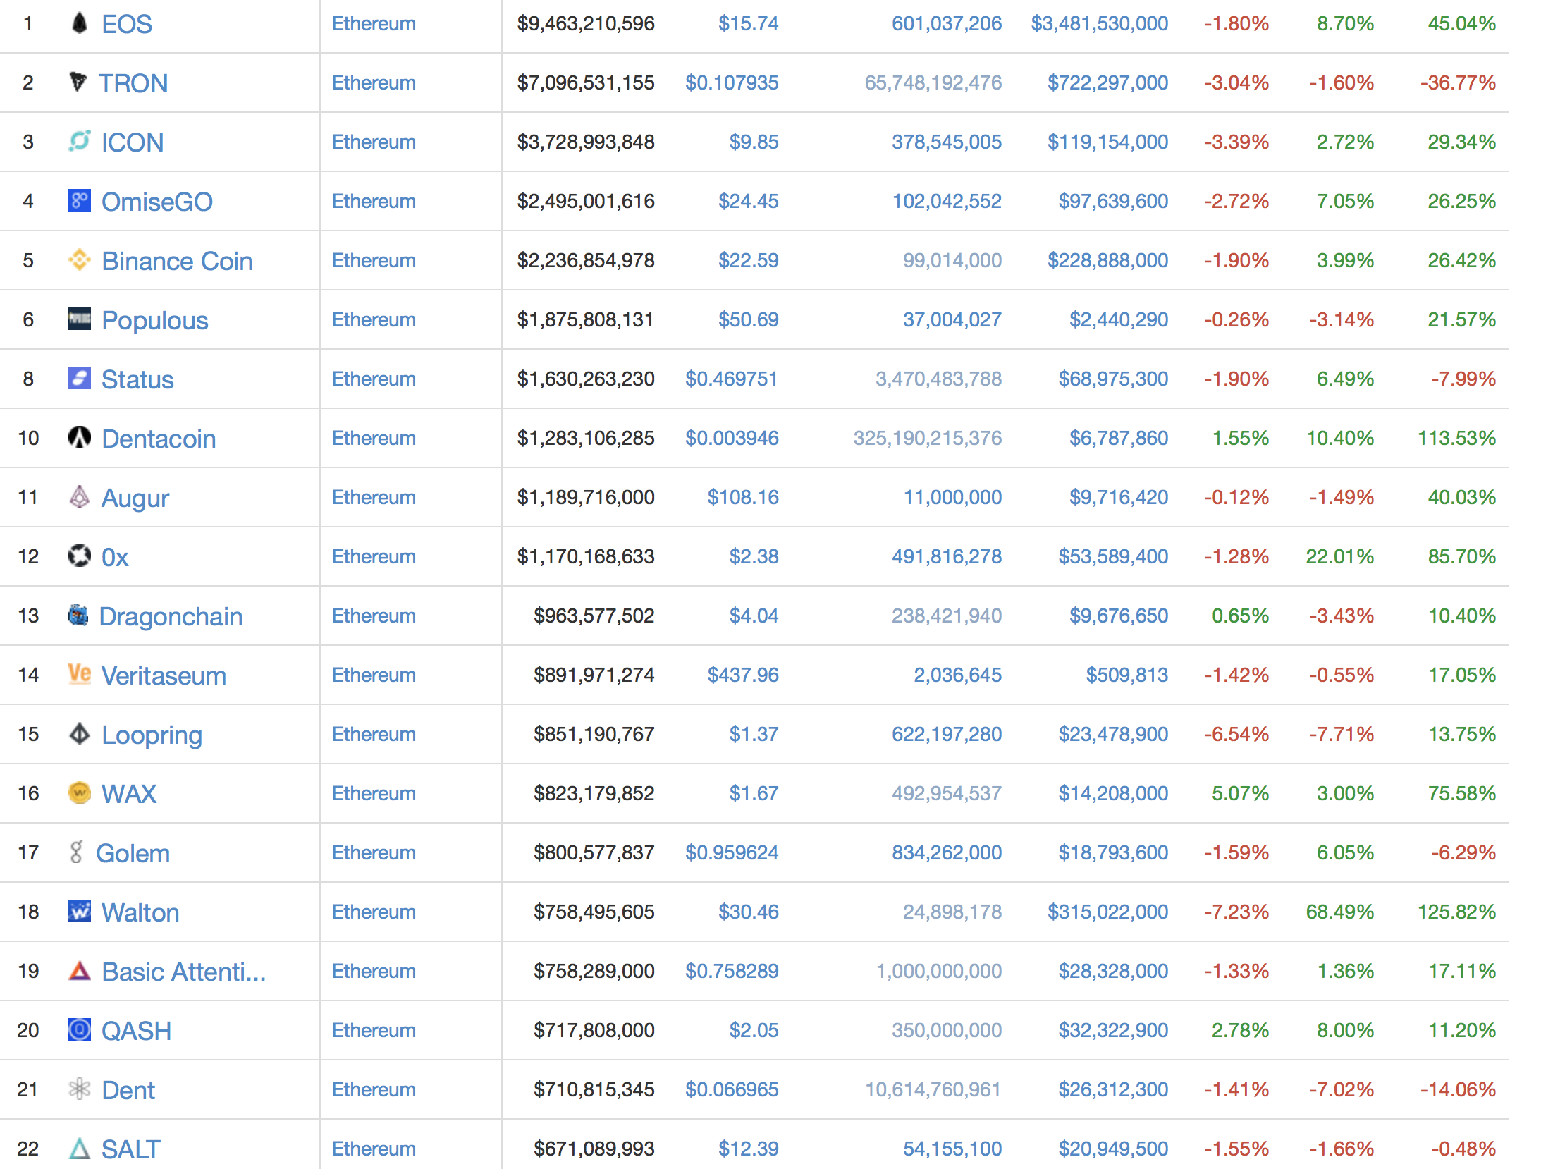The image size is (1541, 1169).
Task: Click TRON 7-day change -36.77%
Action: point(1458,82)
